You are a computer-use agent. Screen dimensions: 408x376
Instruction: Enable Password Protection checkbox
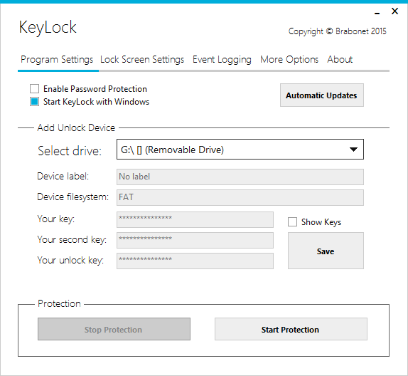click(34, 88)
